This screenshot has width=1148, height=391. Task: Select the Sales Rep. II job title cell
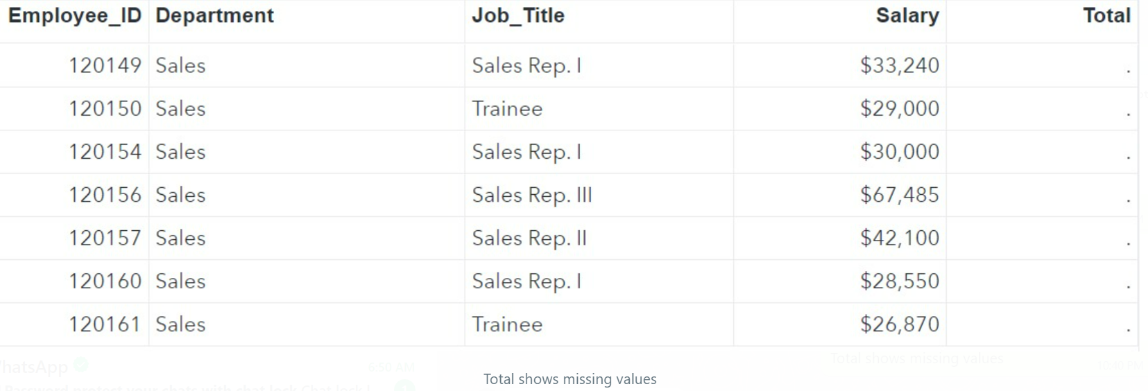pyautogui.click(x=529, y=238)
